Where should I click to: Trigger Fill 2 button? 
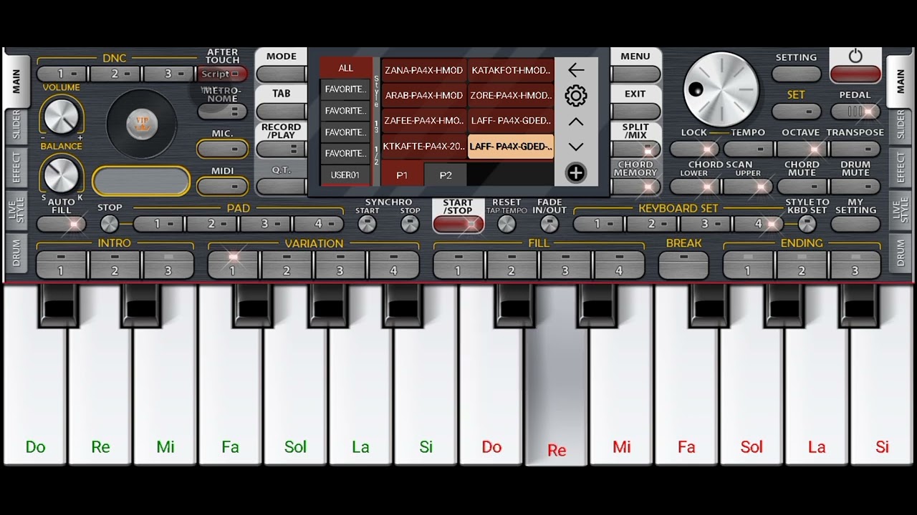(x=512, y=265)
